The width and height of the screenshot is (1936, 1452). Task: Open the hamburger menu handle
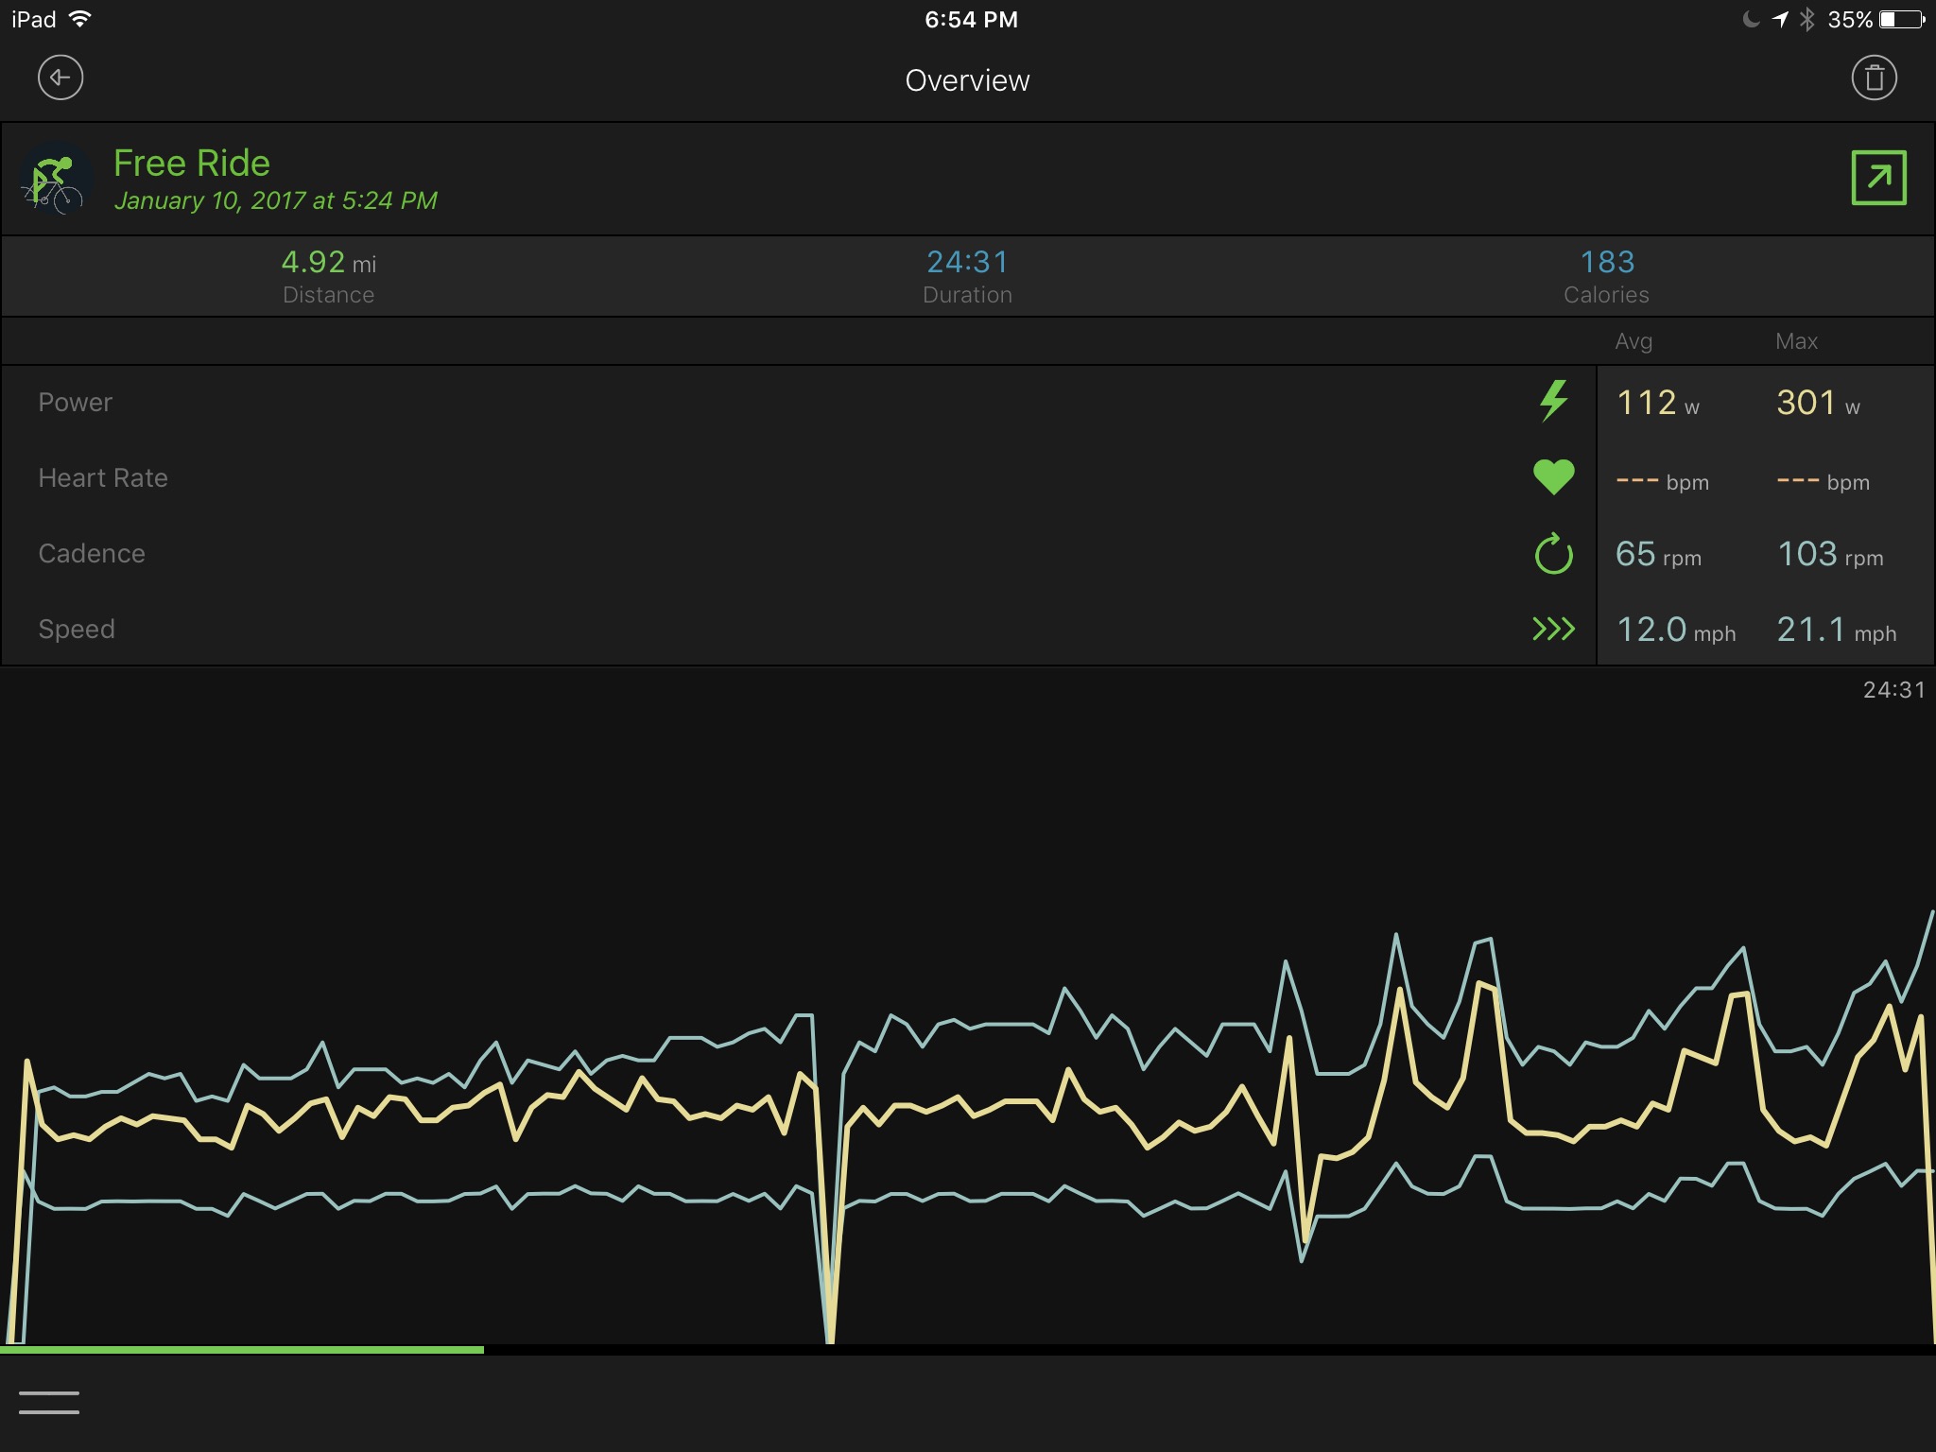49,1403
